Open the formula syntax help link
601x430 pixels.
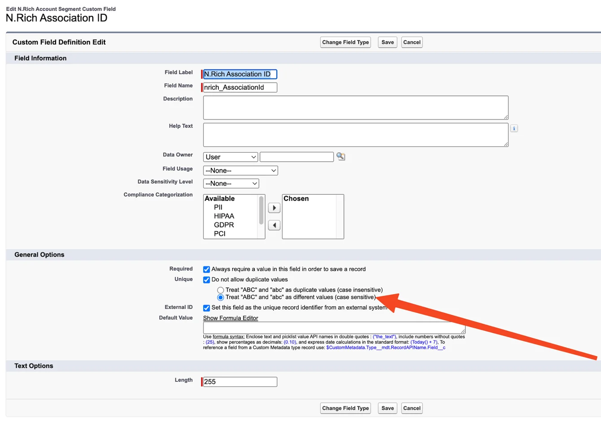click(x=228, y=337)
